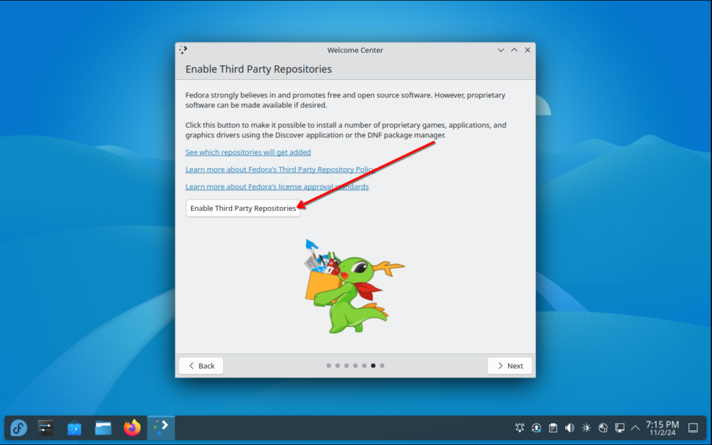Launch Discover software store from taskbar
Screen dimensions: 712x445
tap(74, 428)
